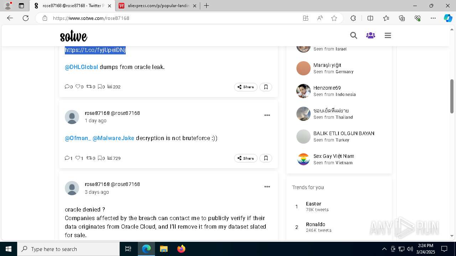Close the aliexpress tab

(x=195, y=6)
